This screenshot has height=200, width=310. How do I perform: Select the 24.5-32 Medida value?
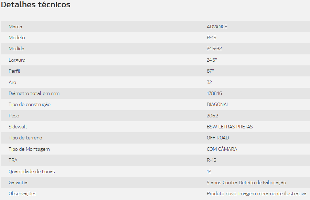click(214, 49)
